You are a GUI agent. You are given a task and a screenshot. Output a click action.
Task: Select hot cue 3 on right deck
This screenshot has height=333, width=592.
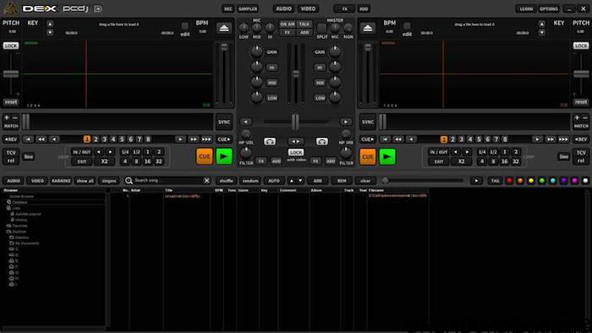[462, 139]
